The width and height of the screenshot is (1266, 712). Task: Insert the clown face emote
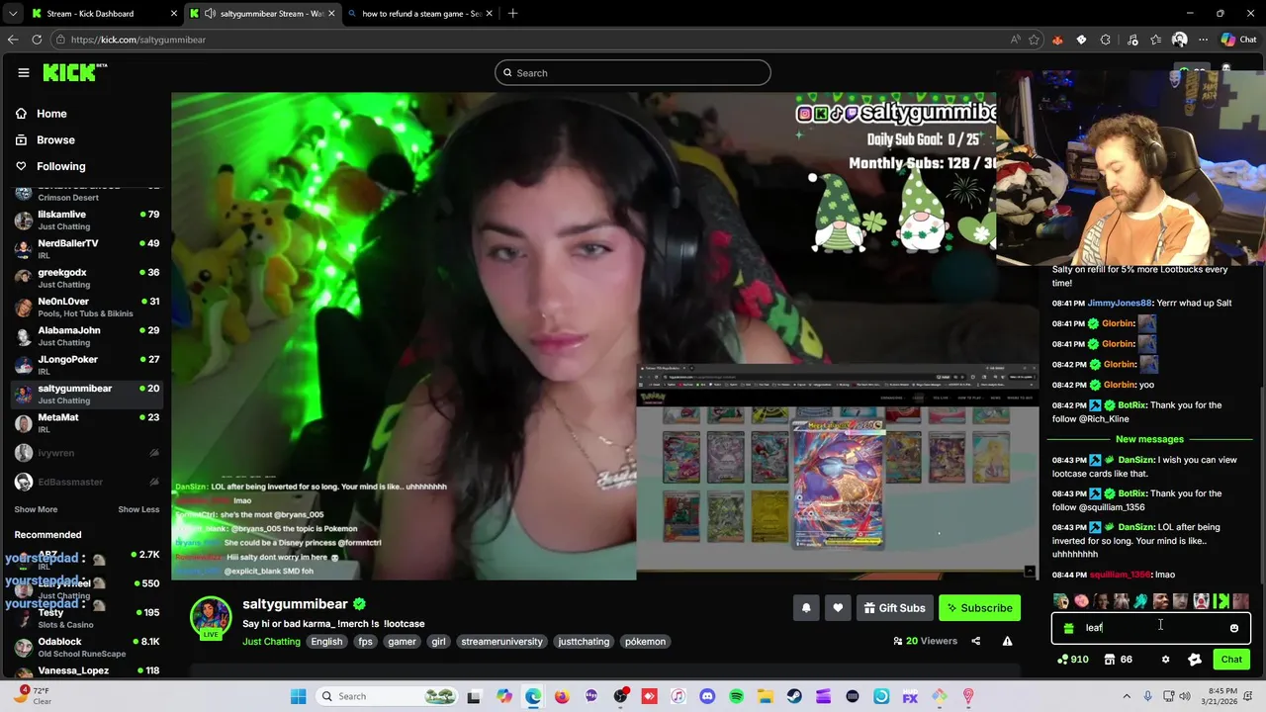click(1201, 601)
